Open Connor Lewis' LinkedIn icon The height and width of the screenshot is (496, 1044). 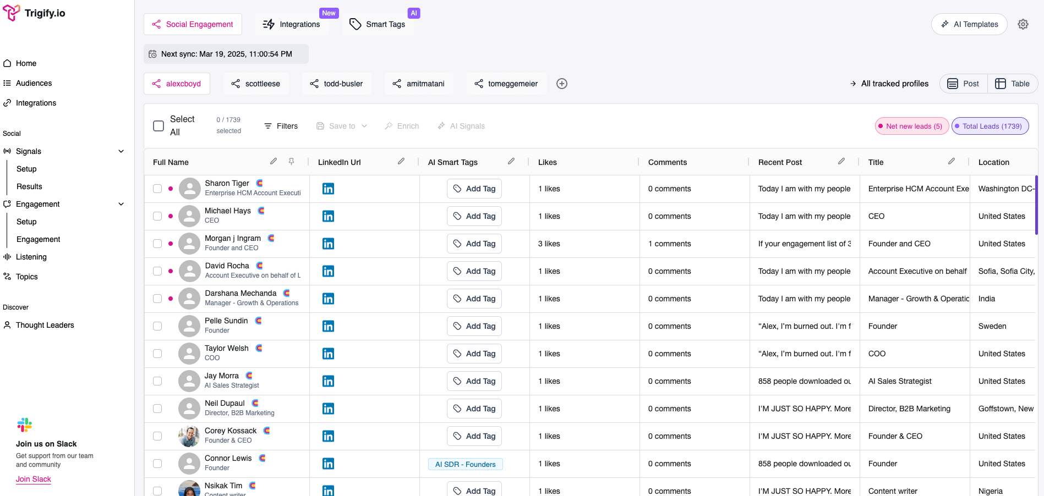(329, 464)
